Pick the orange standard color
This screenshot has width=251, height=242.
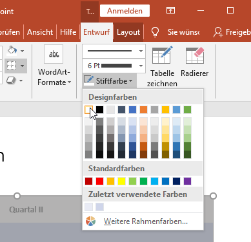(110, 181)
